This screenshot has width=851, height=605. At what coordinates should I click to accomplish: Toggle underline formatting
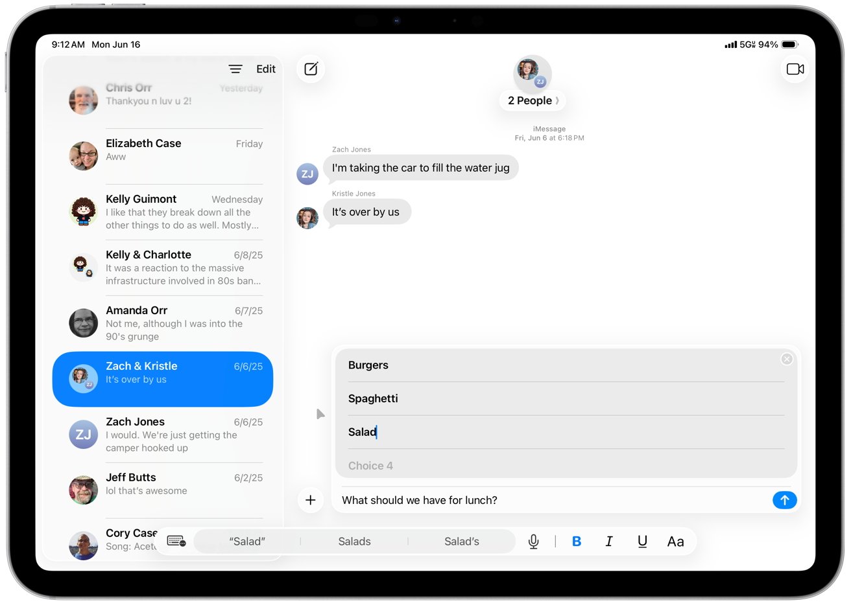[642, 542]
